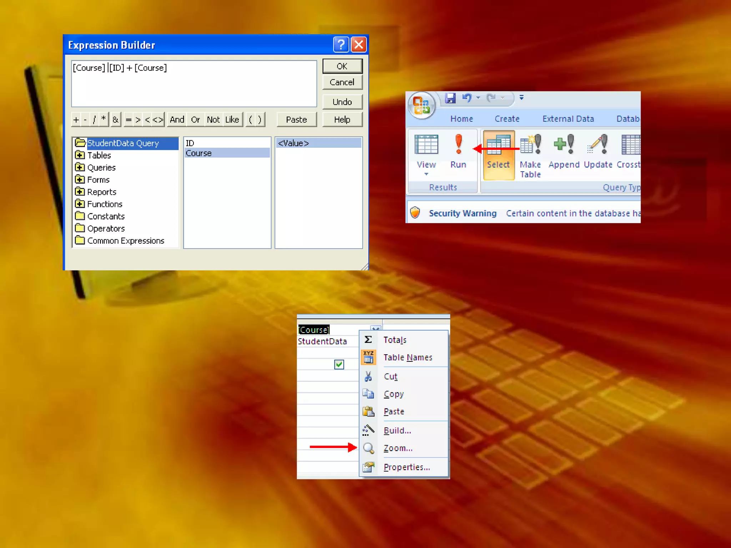Switch to the External Data tab

(x=568, y=119)
